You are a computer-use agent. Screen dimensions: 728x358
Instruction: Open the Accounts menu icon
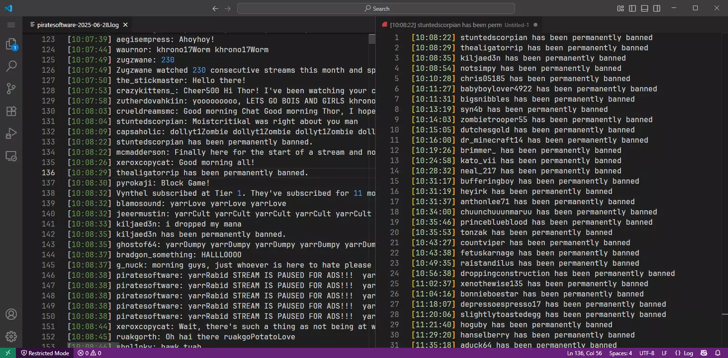11,314
